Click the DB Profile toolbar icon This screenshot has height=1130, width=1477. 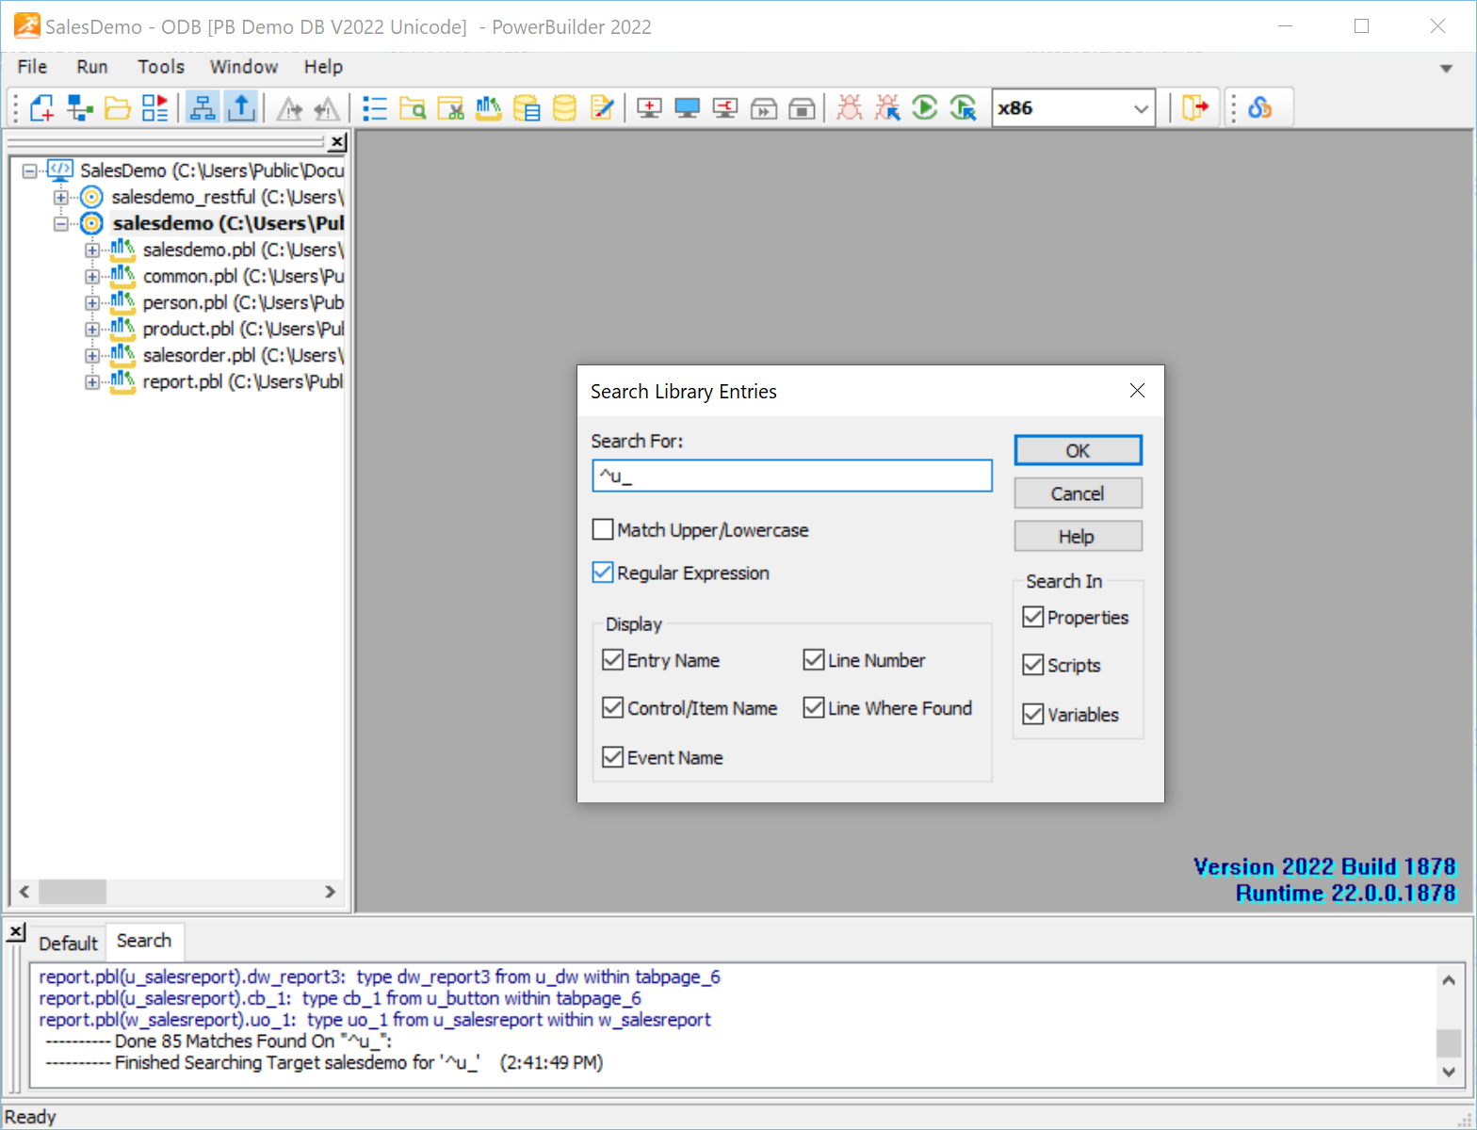click(x=527, y=108)
